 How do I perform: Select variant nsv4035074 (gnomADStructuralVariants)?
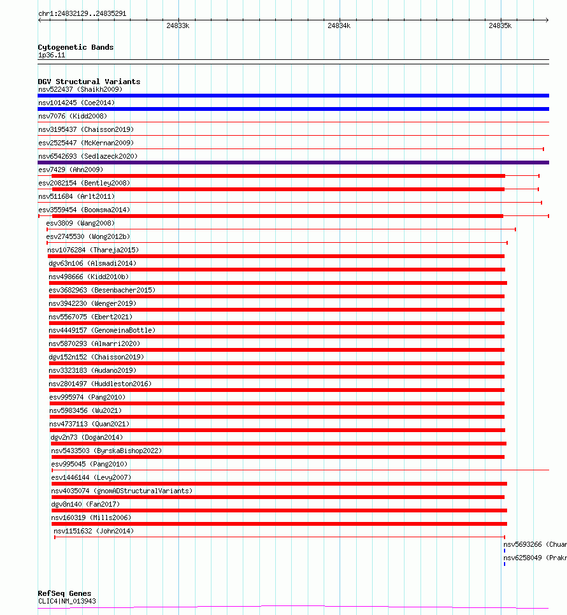pyautogui.click(x=122, y=491)
